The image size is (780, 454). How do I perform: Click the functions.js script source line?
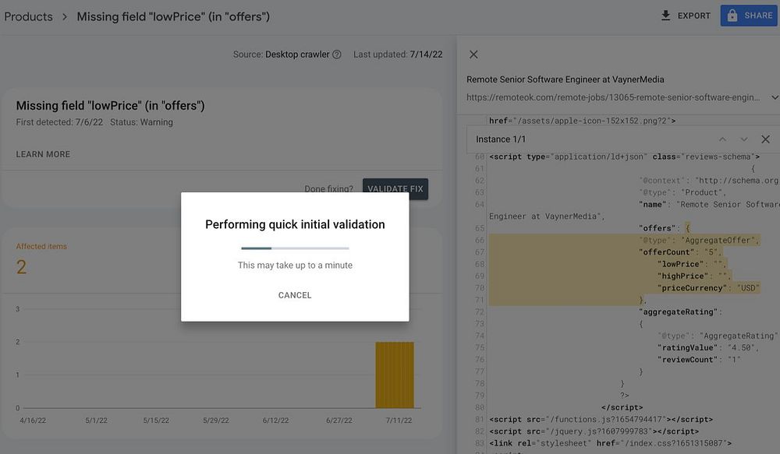point(601,419)
